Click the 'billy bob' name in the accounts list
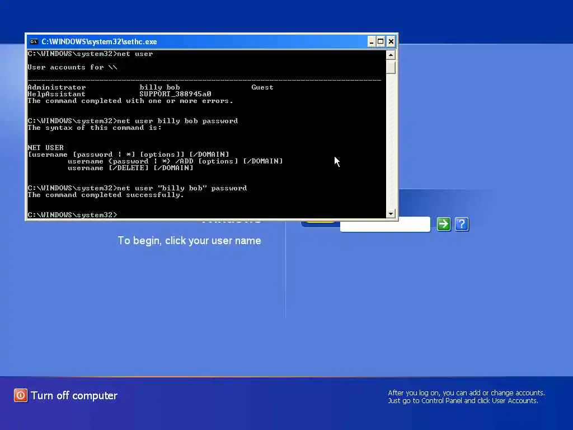573x430 pixels. (x=159, y=87)
